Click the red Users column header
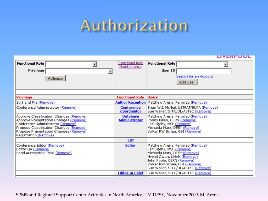This screenshot has width=268, height=201. (x=153, y=97)
